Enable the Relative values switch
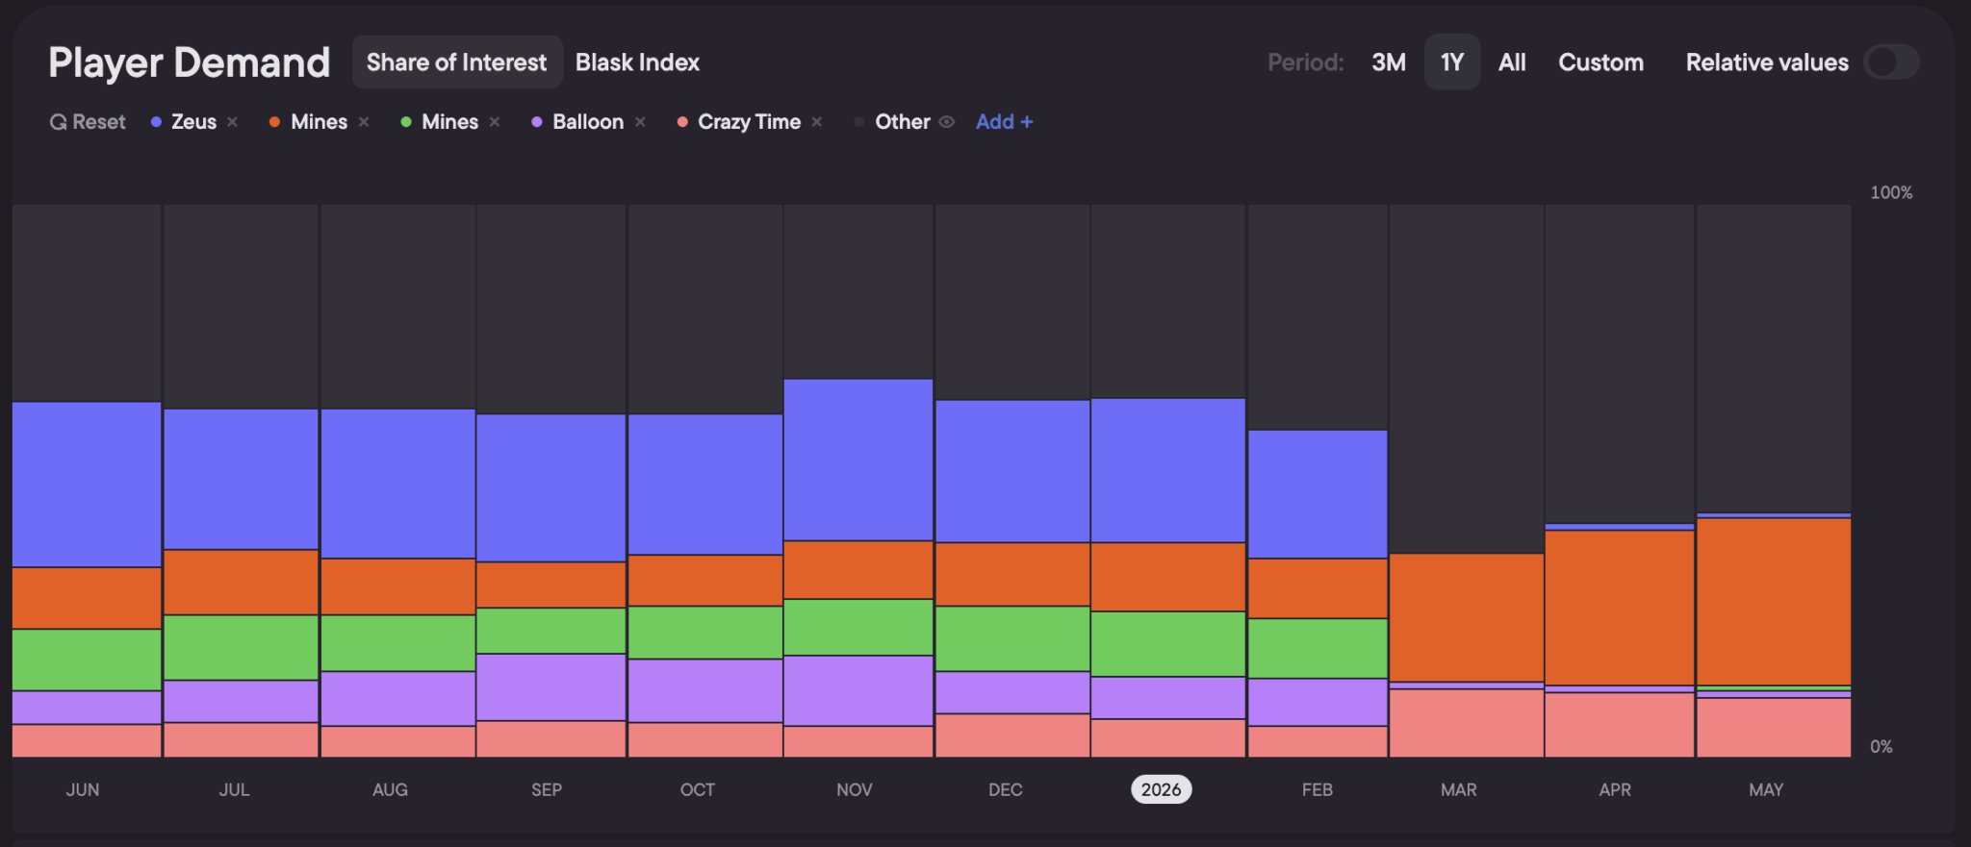Viewport: 1971px width, 847px height. (1891, 62)
